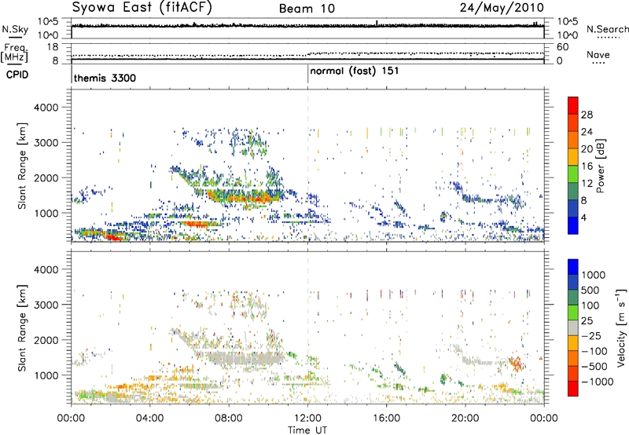The image size is (629, 435).
Task: Click the "Velocity [m s⁻¹]" color bar label
Action: coord(621,327)
